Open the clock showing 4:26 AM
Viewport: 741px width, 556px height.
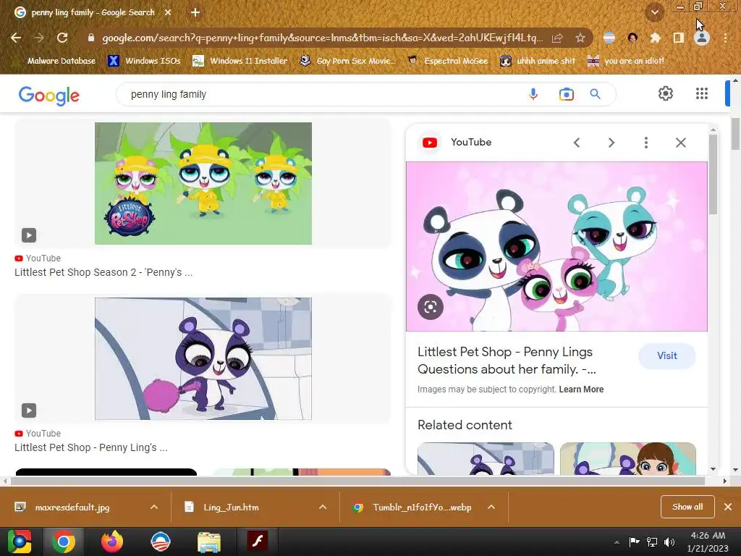(708, 542)
